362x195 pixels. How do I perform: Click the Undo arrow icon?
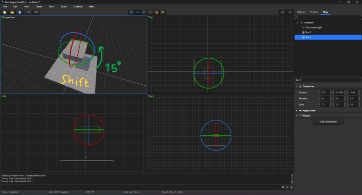[x=29, y=12]
